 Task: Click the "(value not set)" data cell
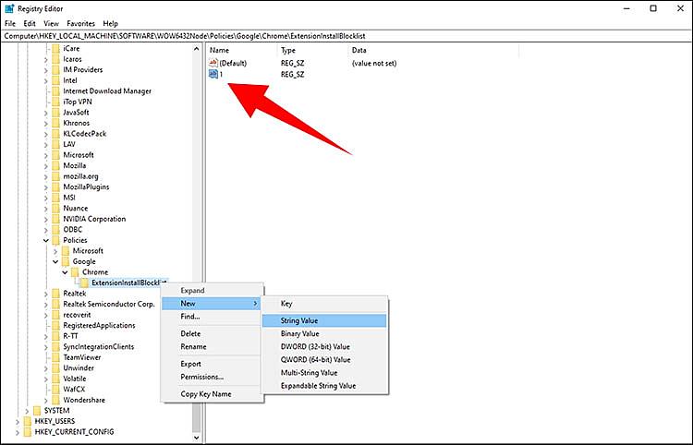coord(374,63)
